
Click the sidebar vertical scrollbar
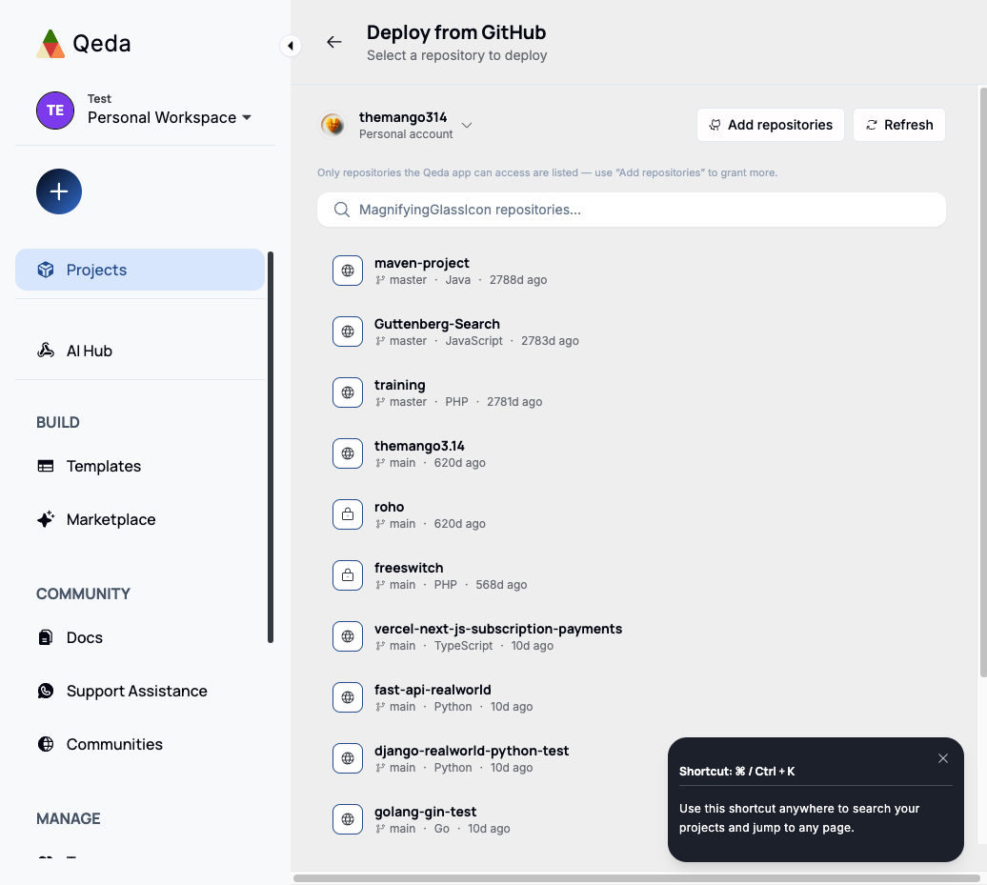pyautogui.click(x=271, y=447)
